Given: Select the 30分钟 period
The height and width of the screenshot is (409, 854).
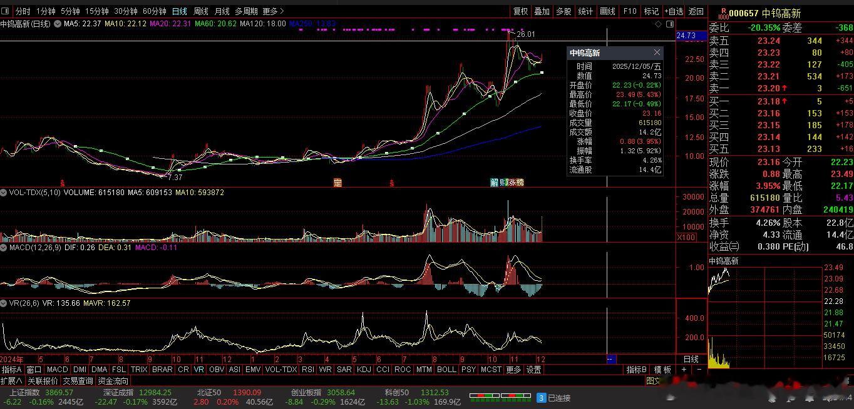Looking at the screenshot, I should tap(126, 11).
